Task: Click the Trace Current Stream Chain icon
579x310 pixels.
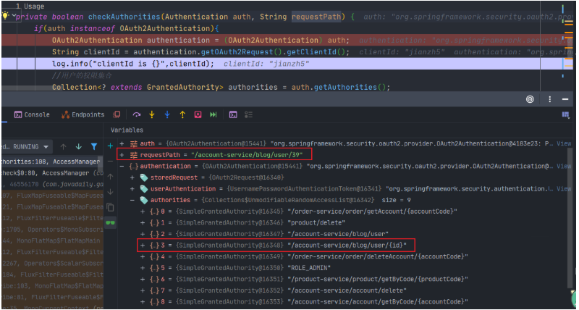Action: [x=248, y=115]
